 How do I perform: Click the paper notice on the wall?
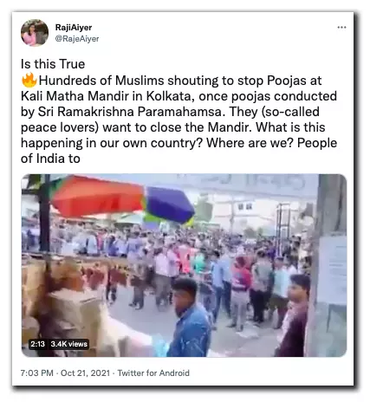click(334, 270)
